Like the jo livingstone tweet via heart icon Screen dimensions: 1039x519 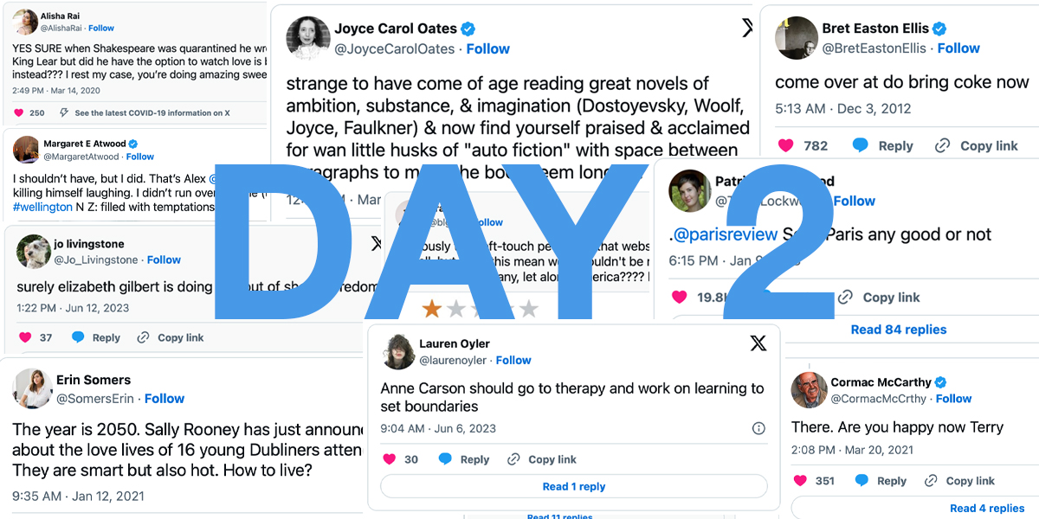click(25, 337)
